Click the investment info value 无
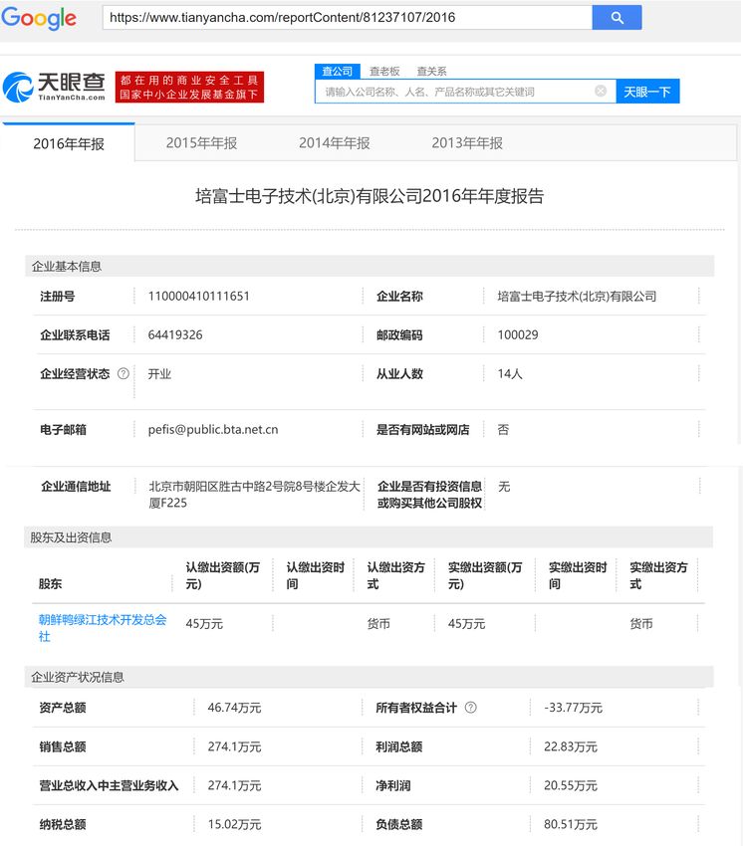The image size is (743, 846). tap(504, 486)
